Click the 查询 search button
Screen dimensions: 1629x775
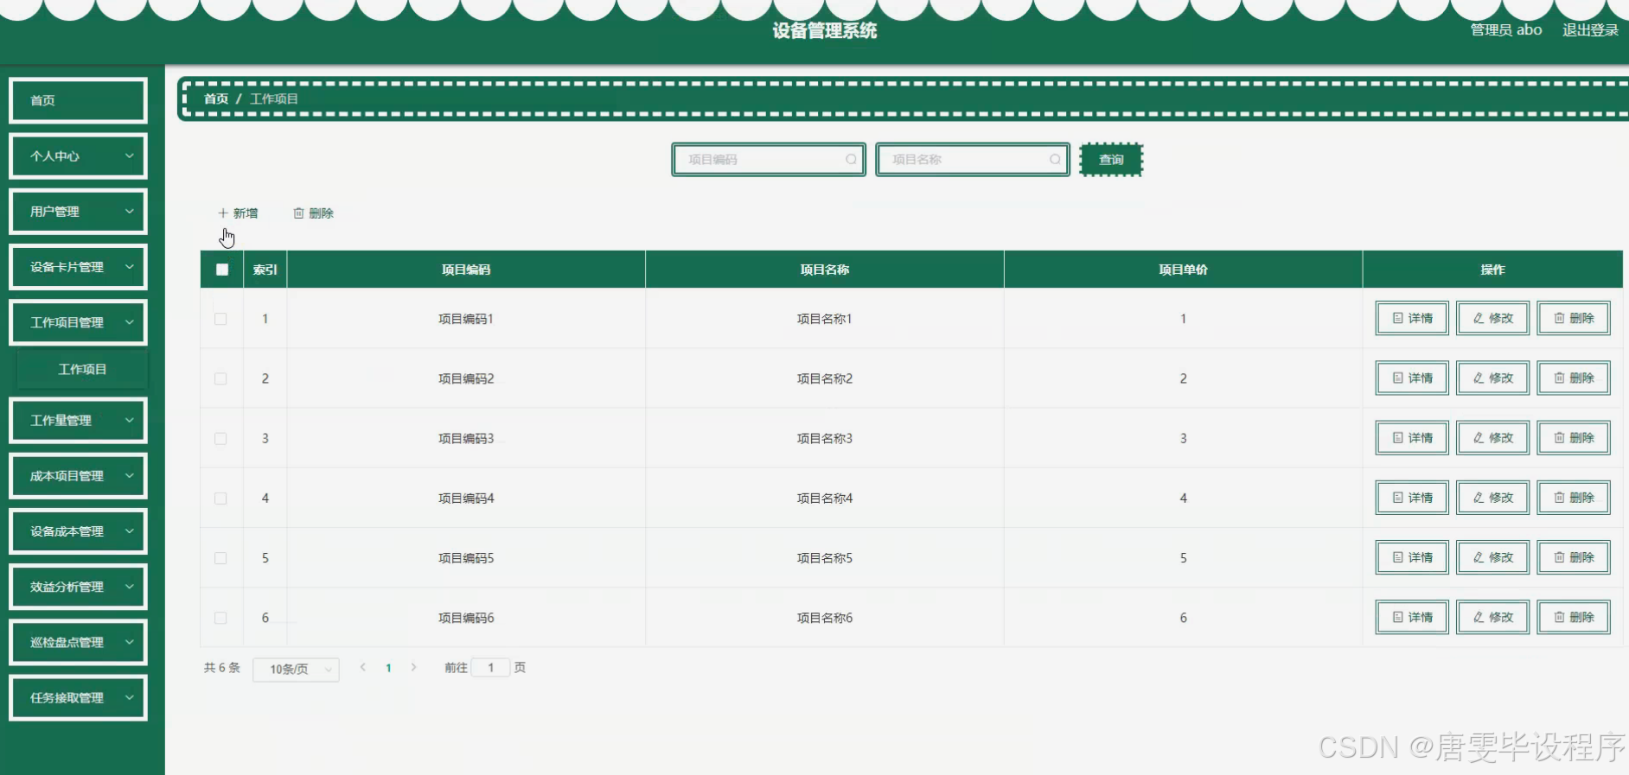[1111, 160]
